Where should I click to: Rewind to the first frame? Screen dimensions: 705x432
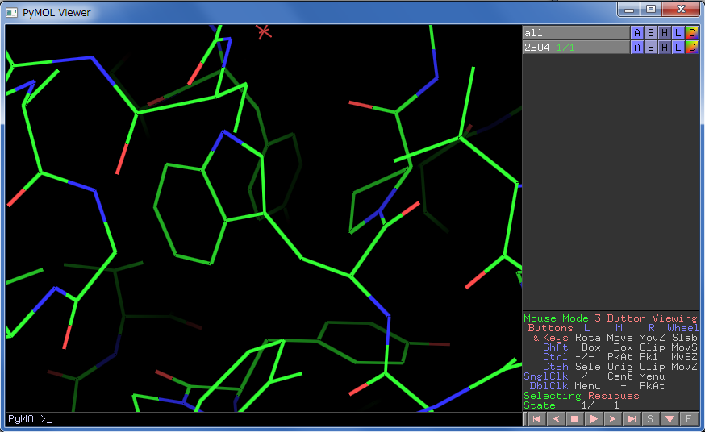coord(535,419)
